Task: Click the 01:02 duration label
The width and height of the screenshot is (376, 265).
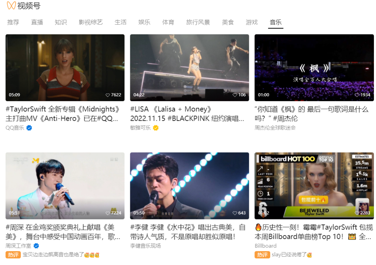Action: point(264,213)
